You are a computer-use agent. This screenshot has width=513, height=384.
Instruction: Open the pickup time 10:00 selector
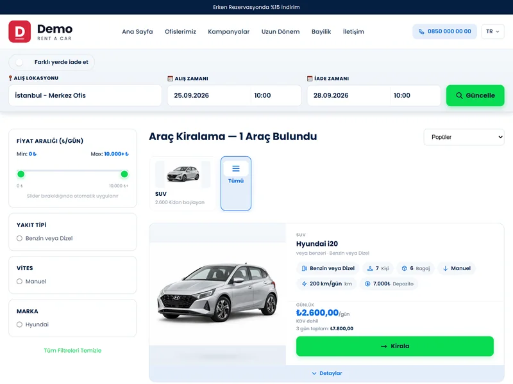coord(276,95)
